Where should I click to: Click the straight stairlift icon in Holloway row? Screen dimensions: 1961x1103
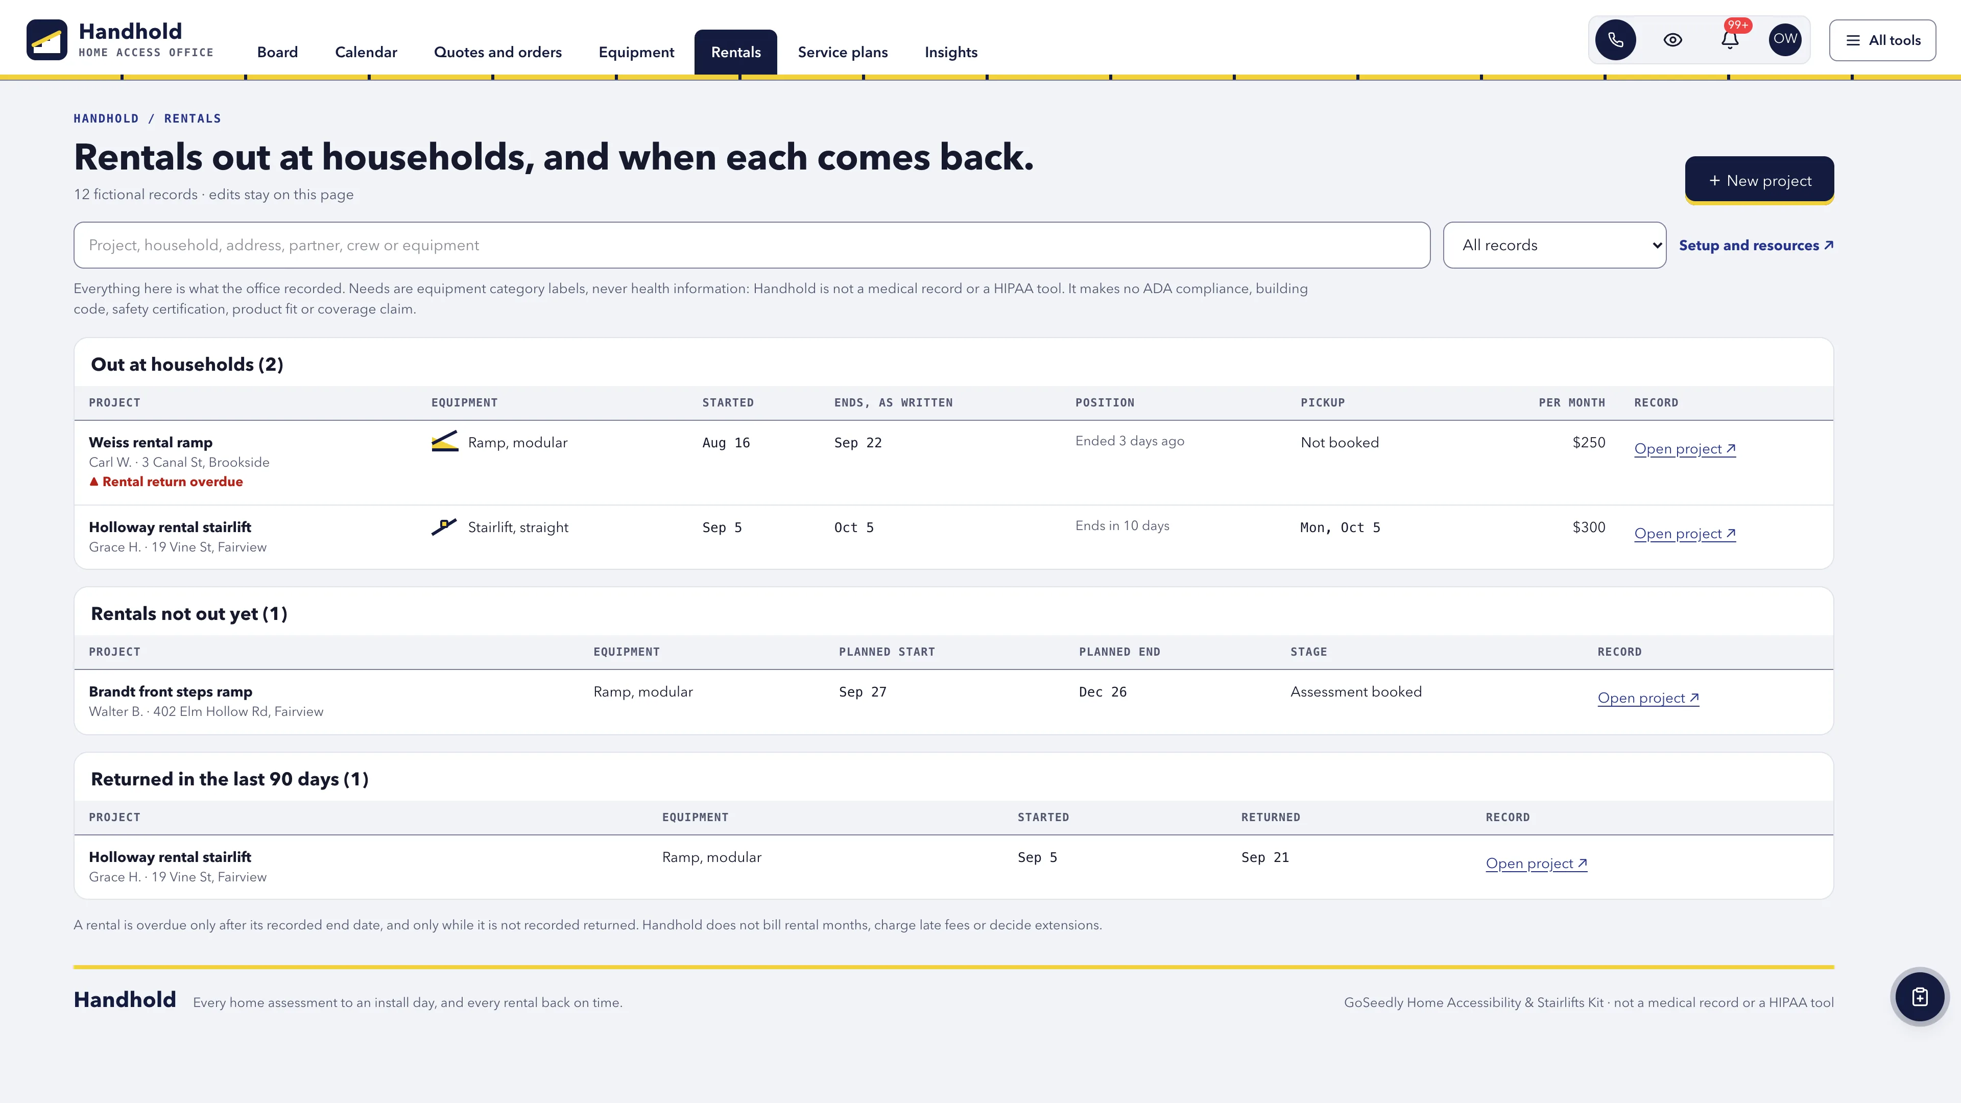point(444,527)
